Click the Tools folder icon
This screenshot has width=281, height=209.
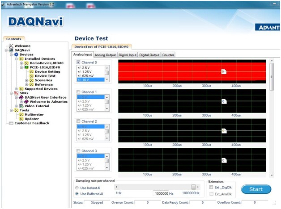[x=16, y=110]
